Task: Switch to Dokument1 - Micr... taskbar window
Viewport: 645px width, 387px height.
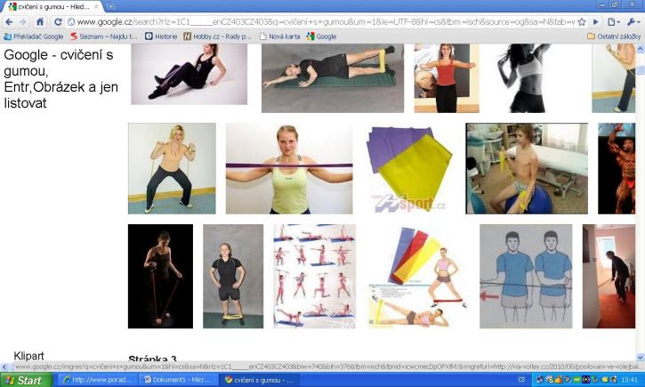Action: coord(177,380)
